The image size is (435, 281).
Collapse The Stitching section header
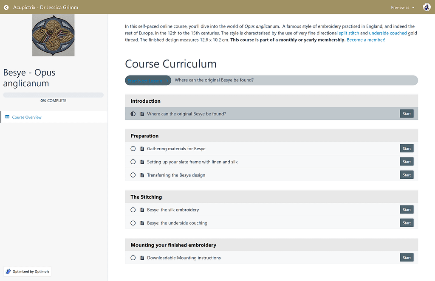(x=271, y=197)
